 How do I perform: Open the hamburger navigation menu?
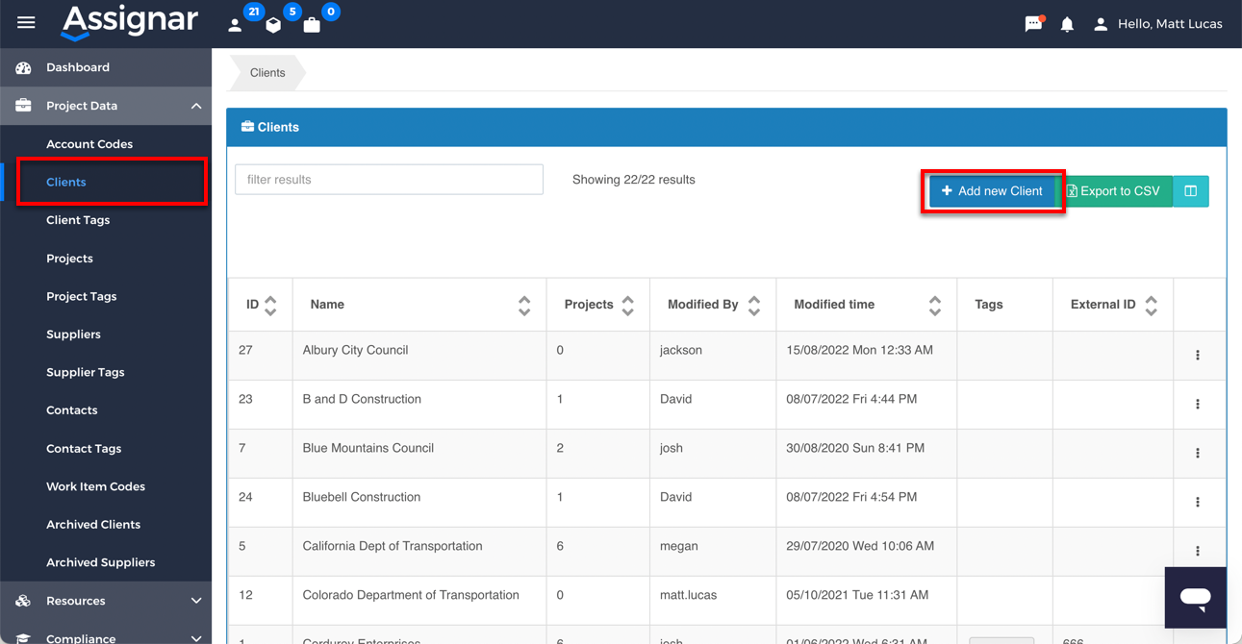[26, 23]
